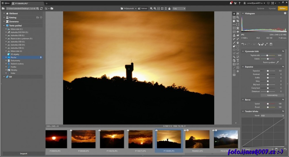The width and height of the screenshot is (289, 157).
Task: Toggle the zoom lock padlock
Action: click(x=169, y=8)
